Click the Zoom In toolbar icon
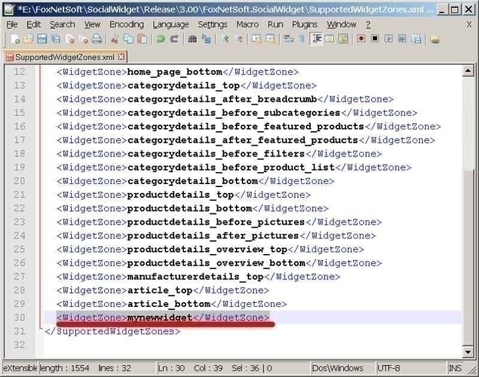Screen dimensions: 479x377 click(225, 39)
